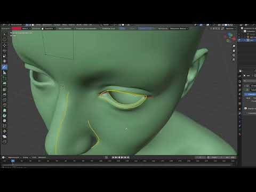
Task: Select the Select Box tool
Action: tap(5, 34)
